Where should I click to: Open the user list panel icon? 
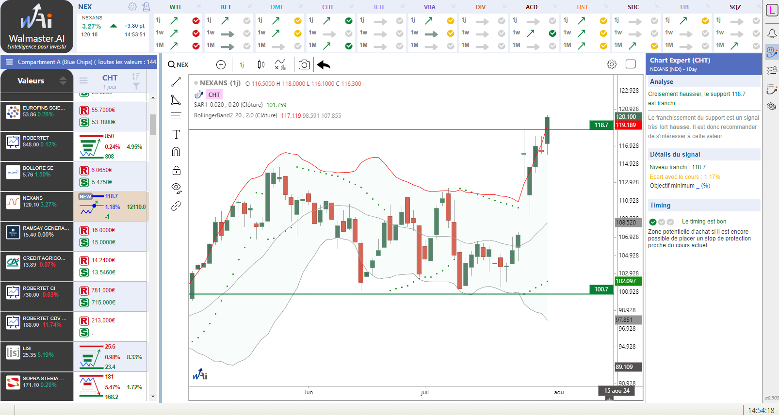772,71
